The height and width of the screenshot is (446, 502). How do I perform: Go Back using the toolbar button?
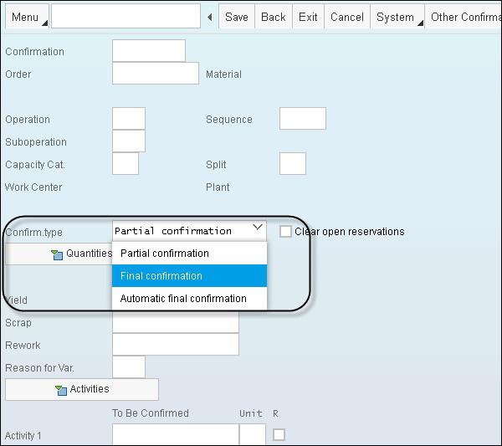point(273,17)
